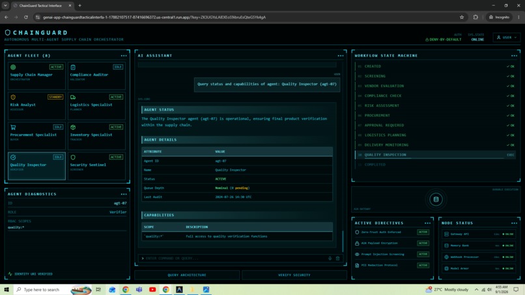The image size is (525, 295).
Task: Open Agent Fleet panel options menu
Action: [x=124, y=55]
